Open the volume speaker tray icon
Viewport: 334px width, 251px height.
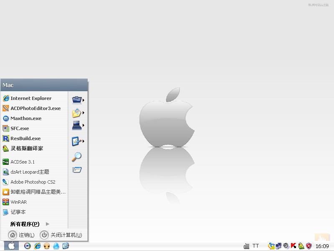(286, 246)
